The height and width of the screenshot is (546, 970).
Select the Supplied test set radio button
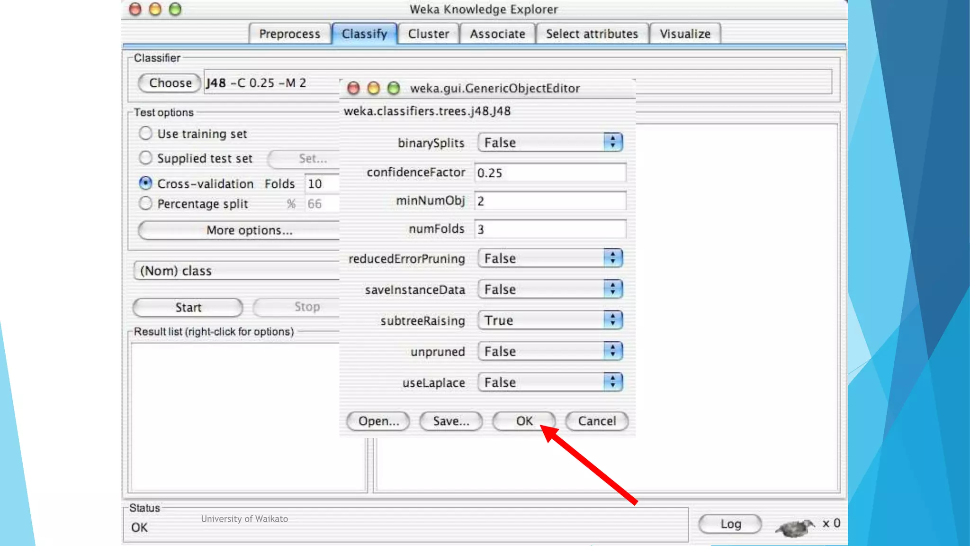tap(145, 158)
